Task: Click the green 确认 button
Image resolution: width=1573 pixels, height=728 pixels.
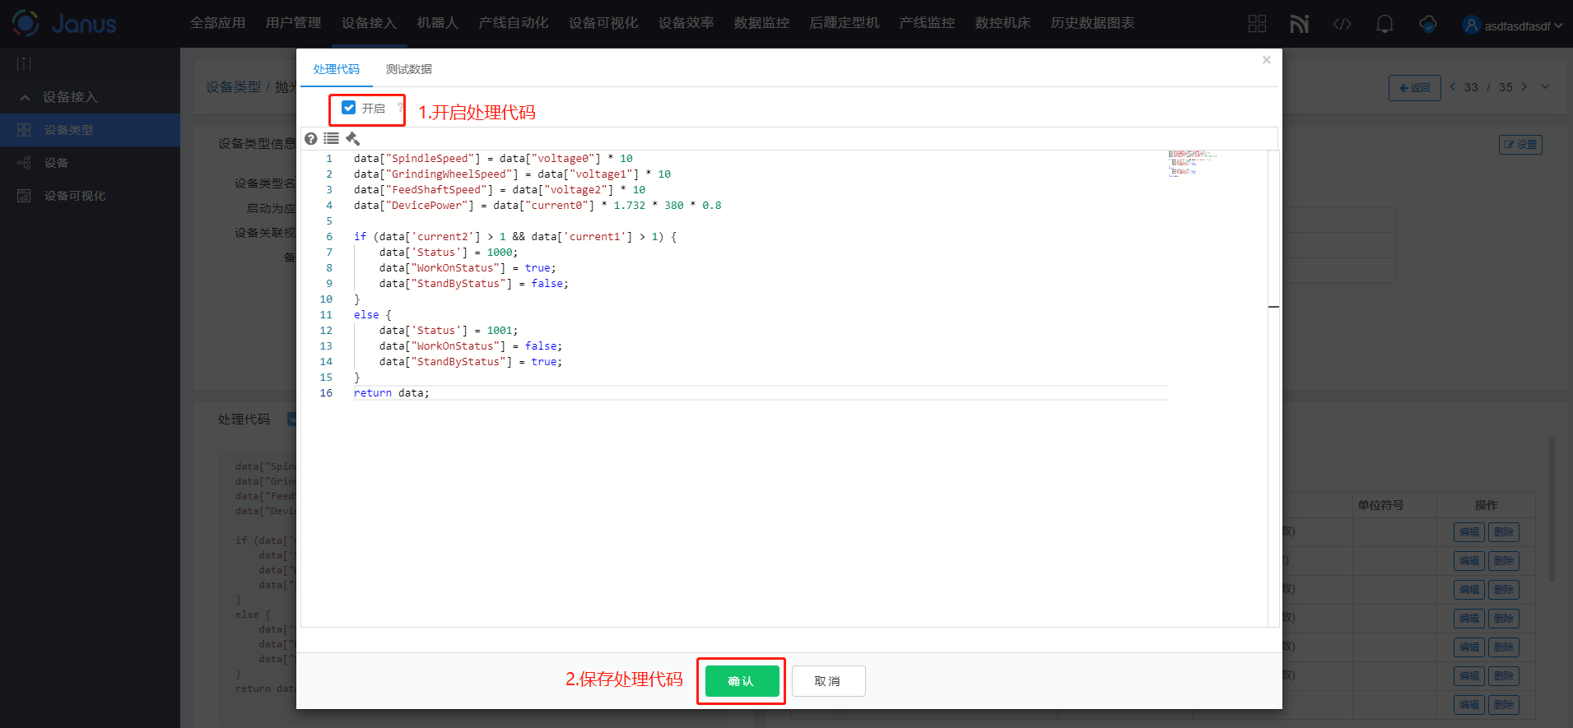Action: 742,681
